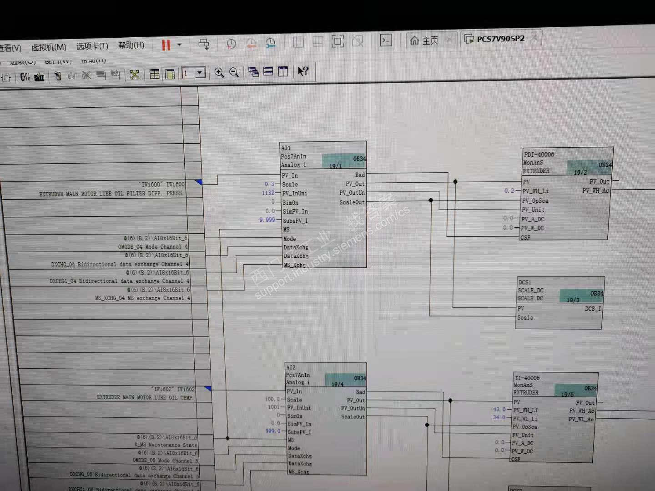Open the console view icon
The height and width of the screenshot is (491, 655).
(386, 40)
